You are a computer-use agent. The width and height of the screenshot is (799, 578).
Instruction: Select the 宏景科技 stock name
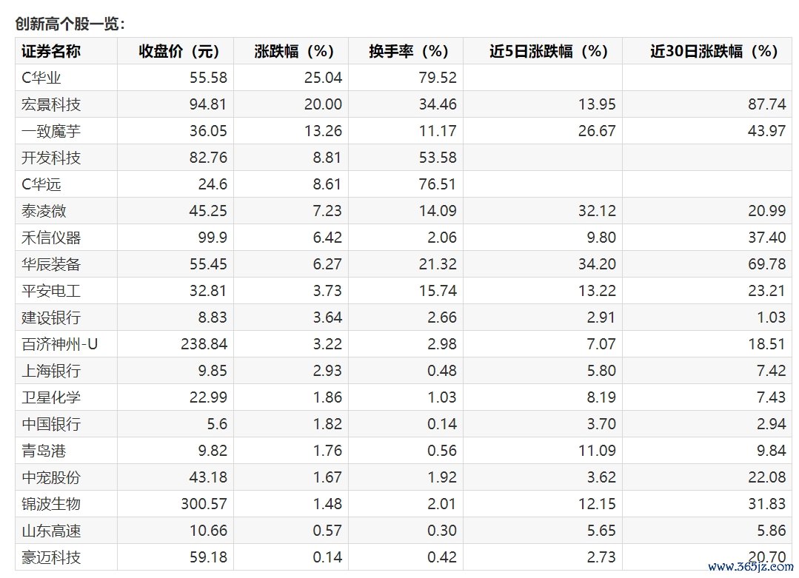[x=51, y=104]
